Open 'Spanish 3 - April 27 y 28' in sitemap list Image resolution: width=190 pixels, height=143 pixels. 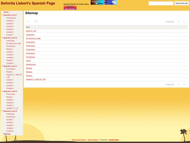pyautogui.click(x=36, y=79)
